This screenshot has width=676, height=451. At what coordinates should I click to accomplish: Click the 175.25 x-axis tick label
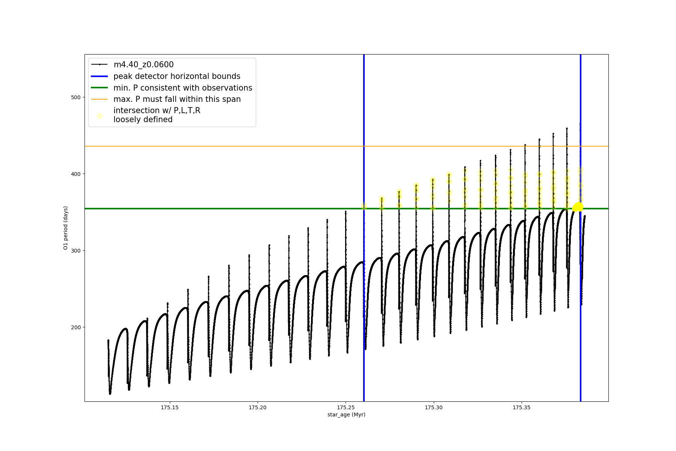pos(346,407)
